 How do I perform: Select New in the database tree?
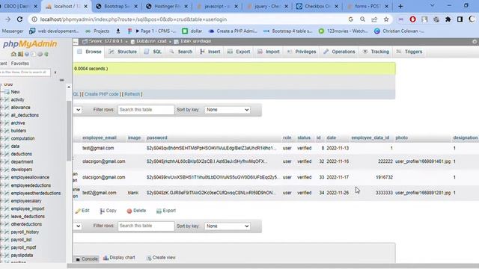click(x=15, y=92)
